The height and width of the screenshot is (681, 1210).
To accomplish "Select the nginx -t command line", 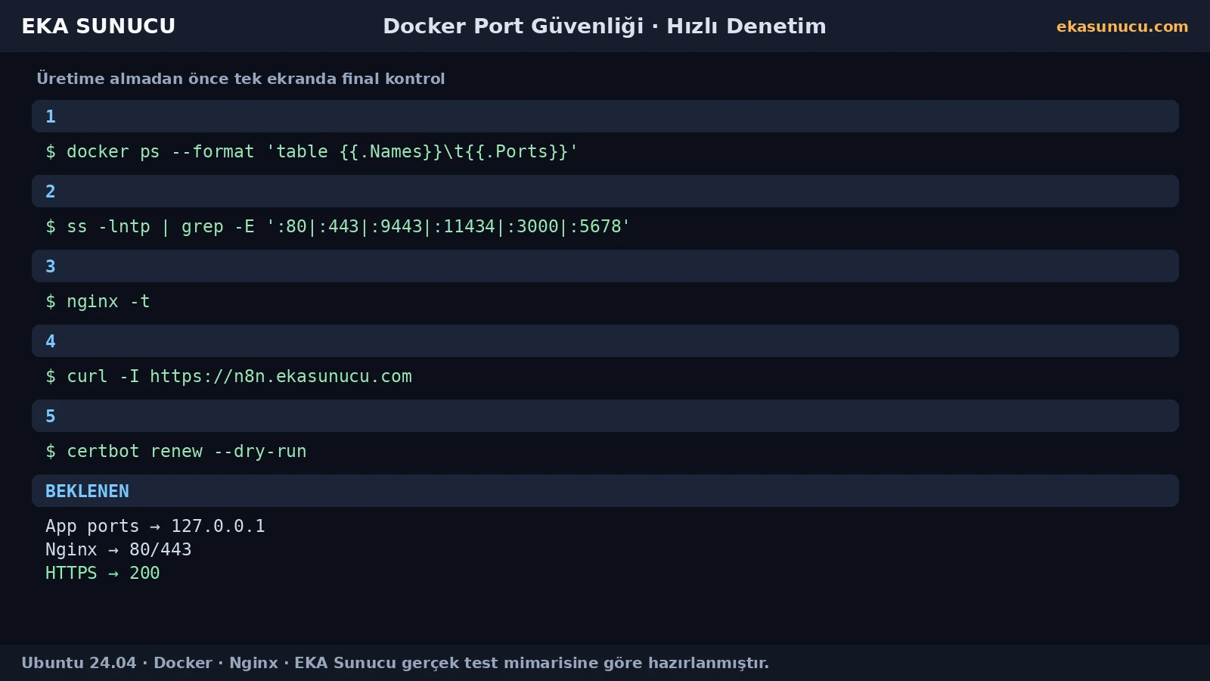I will (98, 301).
